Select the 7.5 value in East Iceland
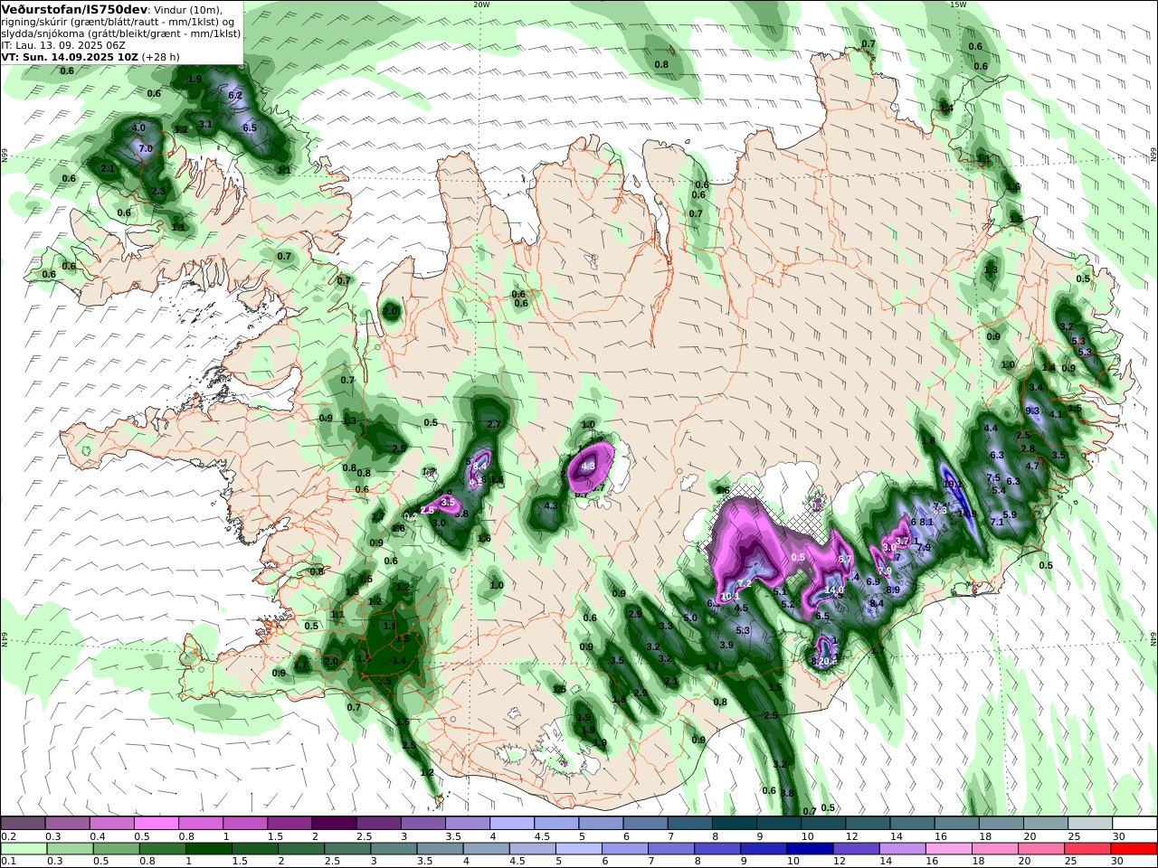The width and height of the screenshot is (1158, 868). click(992, 477)
